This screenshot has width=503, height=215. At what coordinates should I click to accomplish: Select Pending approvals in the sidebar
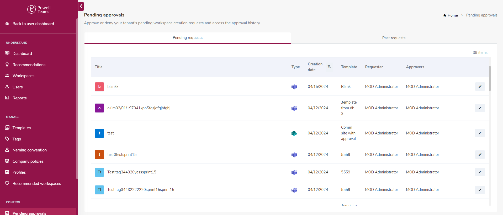38,212
